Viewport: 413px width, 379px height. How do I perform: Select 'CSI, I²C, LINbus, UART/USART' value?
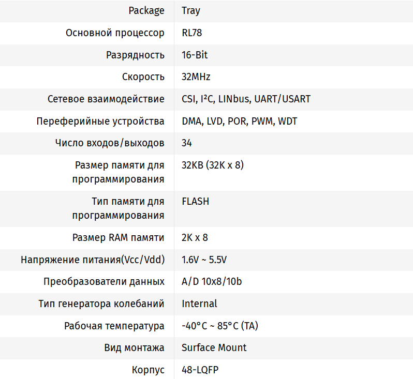[x=246, y=99]
